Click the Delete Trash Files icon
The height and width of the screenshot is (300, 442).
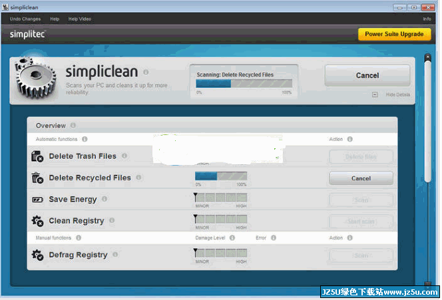coord(37,156)
